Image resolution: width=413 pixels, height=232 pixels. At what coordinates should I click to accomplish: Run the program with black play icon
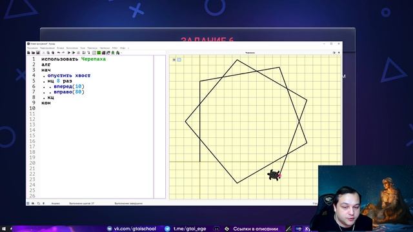click(x=69, y=53)
